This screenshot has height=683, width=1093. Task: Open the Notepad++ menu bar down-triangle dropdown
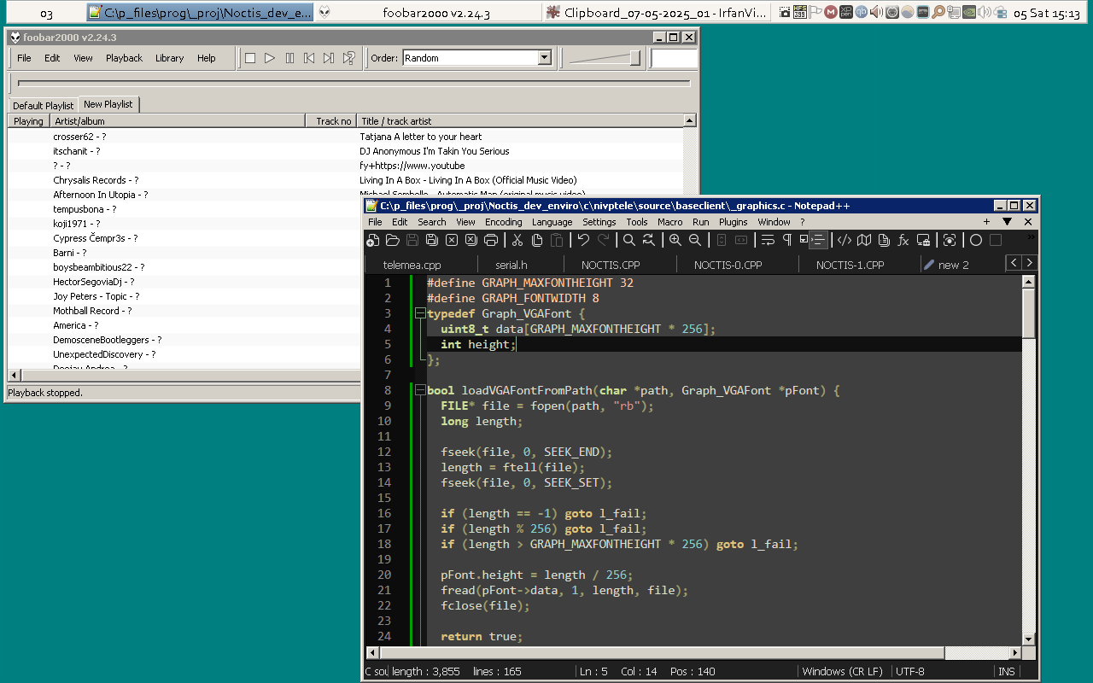point(1007,222)
